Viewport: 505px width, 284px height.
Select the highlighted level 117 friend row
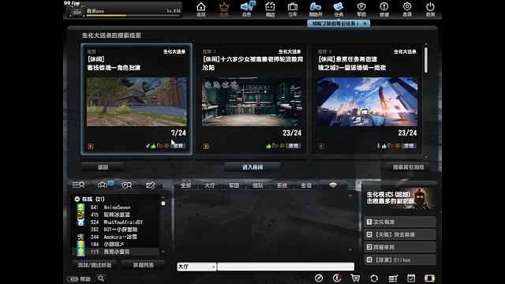[x=115, y=252]
